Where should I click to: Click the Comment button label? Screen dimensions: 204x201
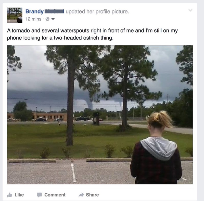click(x=55, y=195)
